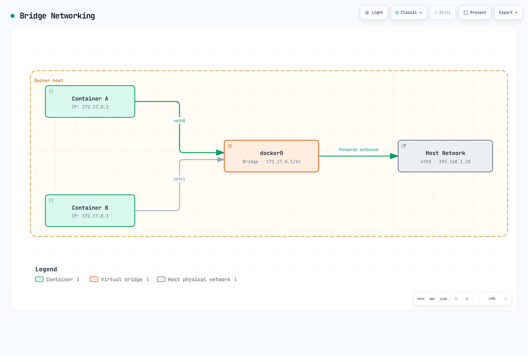The image size is (528, 356).
Task: Click the 'forwards outbound' edge label
Action: (x=359, y=150)
